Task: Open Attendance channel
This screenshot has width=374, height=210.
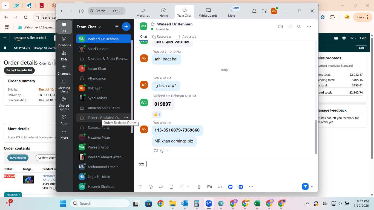Action: point(103,78)
